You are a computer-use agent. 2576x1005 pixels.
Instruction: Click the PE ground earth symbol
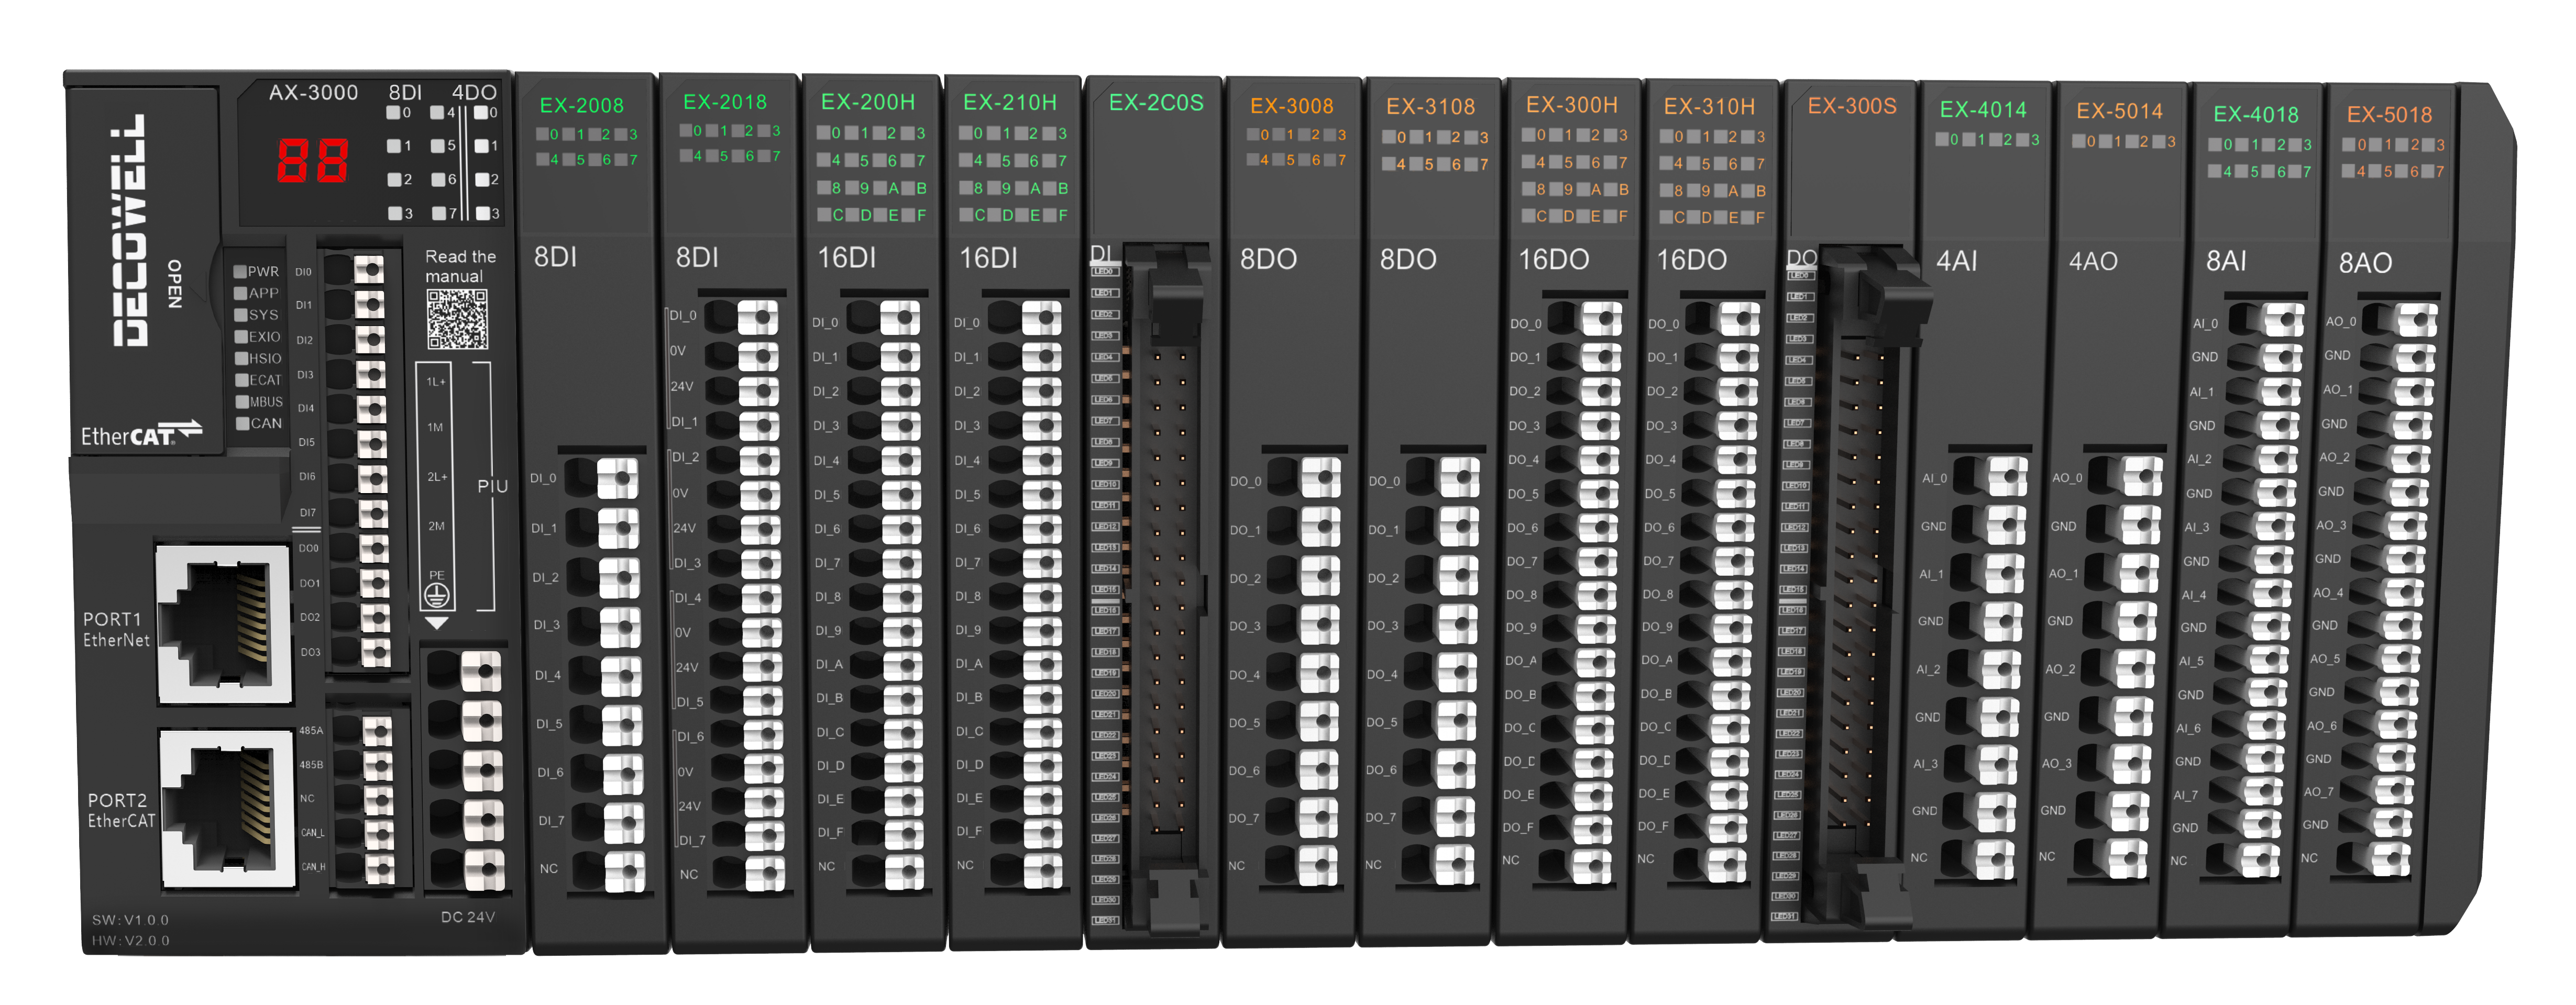[x=436, y=596]
